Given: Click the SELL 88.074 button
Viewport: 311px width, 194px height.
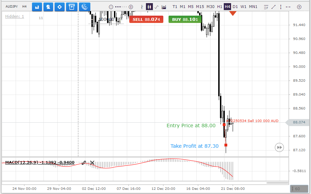Looking at the screenshot, I should pos(146,19).
